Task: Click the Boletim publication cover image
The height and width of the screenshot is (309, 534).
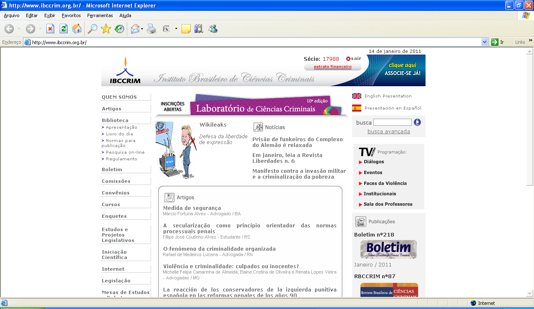Action: tap(388, 249)
